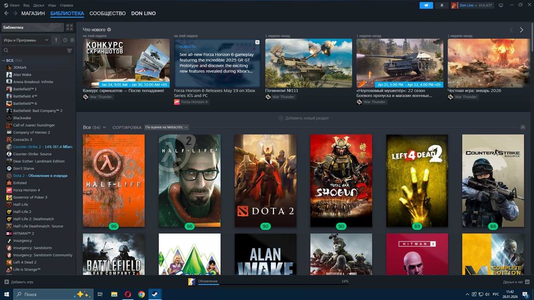Launch File Explorer from the taskbar

coord(114,294)
